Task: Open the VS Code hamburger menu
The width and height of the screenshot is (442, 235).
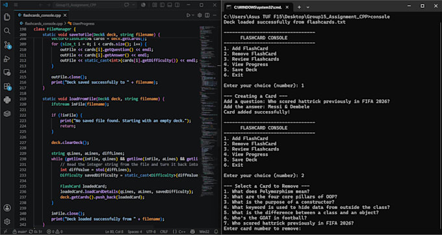Action: [16, 5]
